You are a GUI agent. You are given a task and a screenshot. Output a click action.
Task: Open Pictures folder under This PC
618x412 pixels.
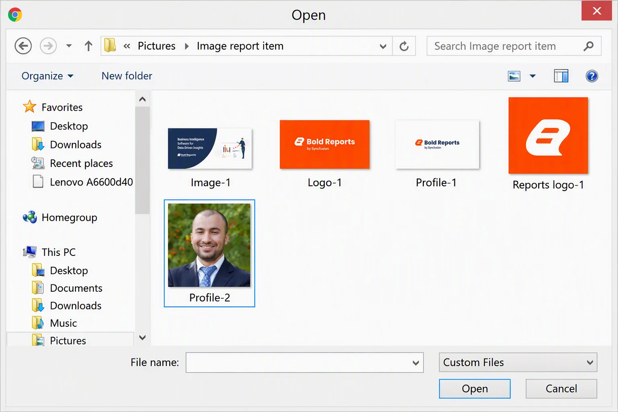pos(59,340)
